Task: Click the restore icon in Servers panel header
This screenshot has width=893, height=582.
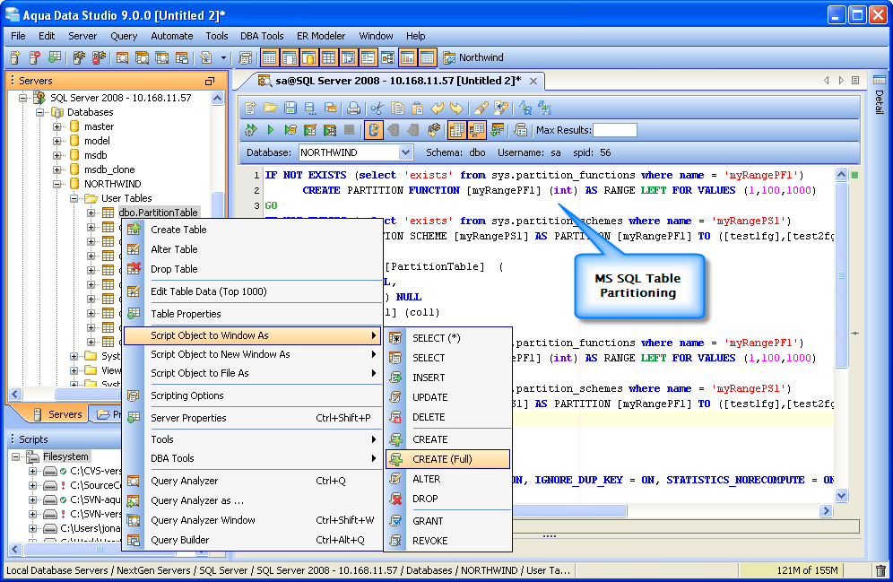Action: pos(210,81)
